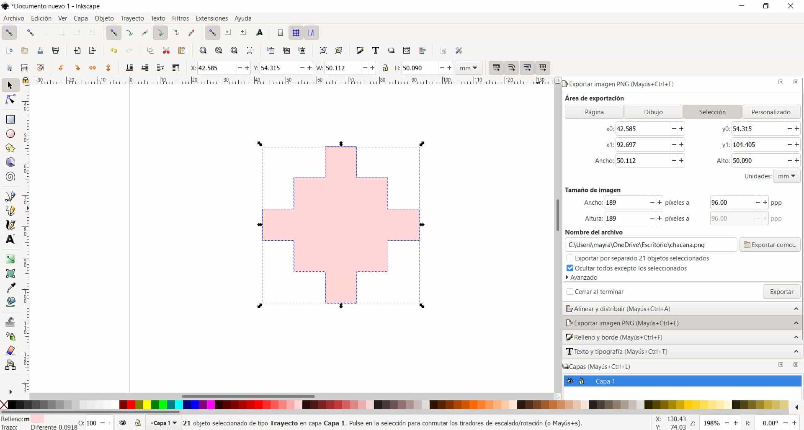This screenshot has width=804, height=430.
Task: Toggle the Capa 1 lock icon
Action: 581,381
